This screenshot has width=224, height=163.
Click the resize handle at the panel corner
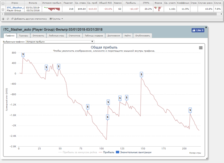coord(207,158)
